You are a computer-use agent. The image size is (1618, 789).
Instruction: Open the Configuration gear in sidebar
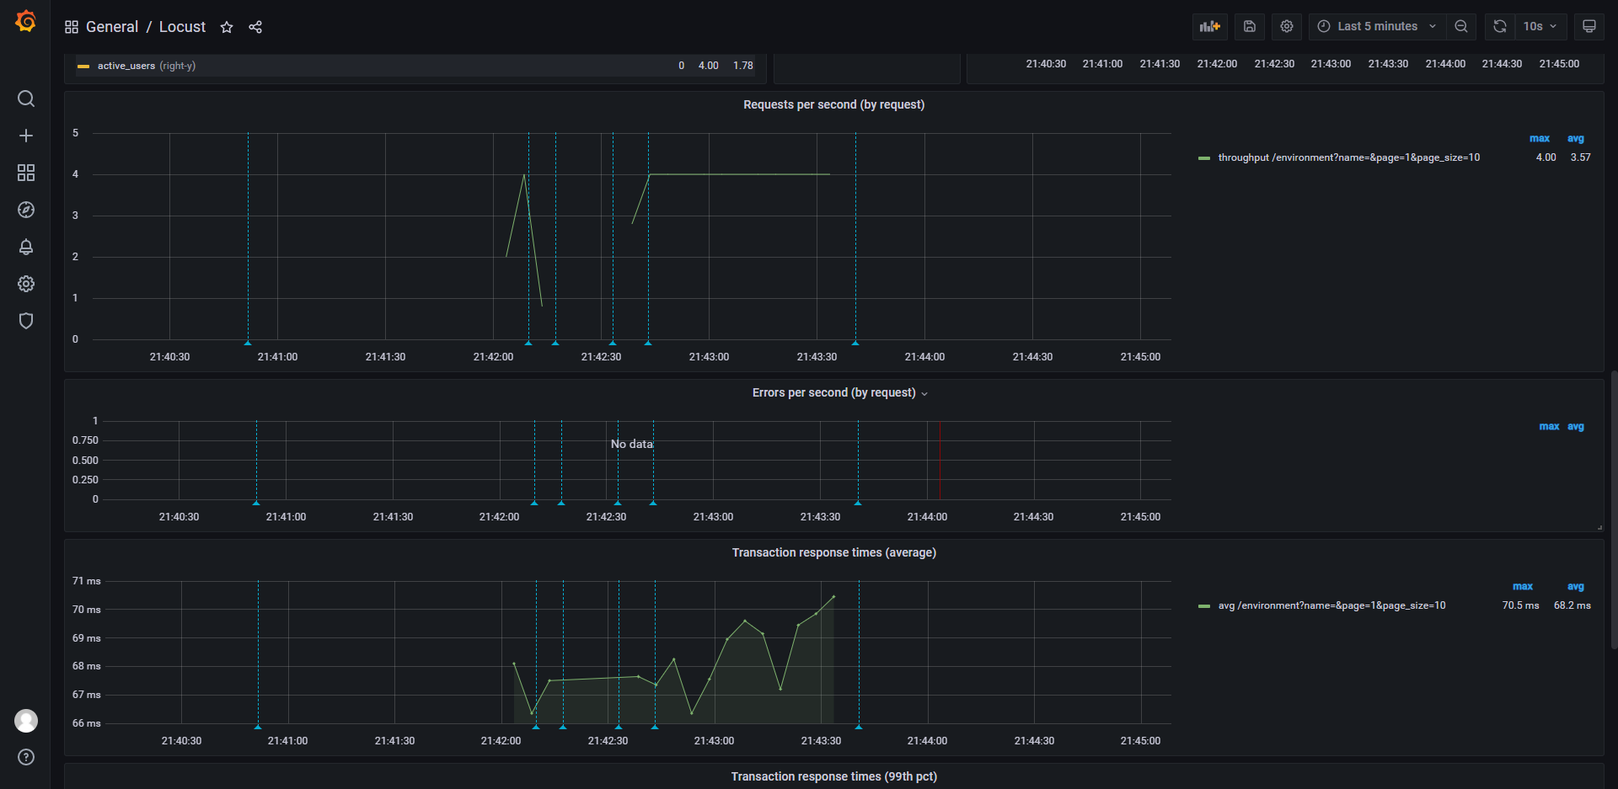26,284
